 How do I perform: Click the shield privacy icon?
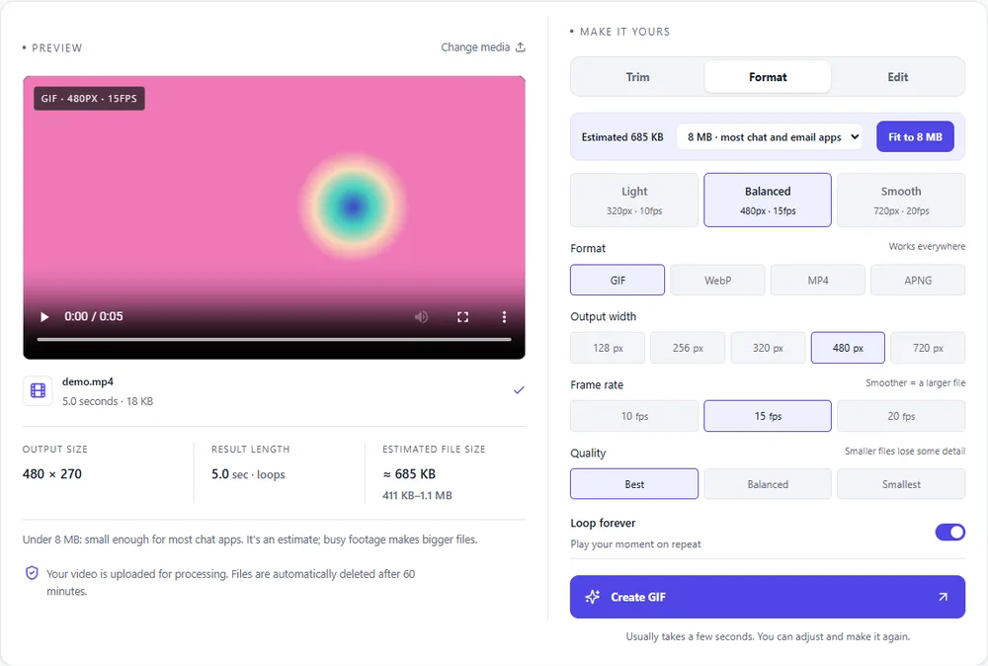[32, 573]
